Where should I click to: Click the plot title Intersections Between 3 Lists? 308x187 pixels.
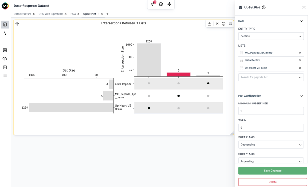click(123, 23)
